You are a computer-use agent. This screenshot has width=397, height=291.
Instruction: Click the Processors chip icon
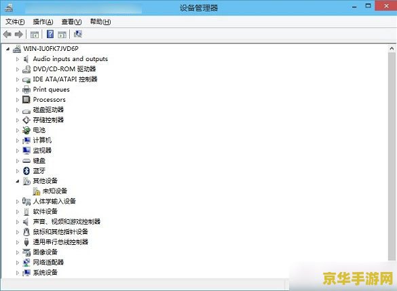click(26, 100)
